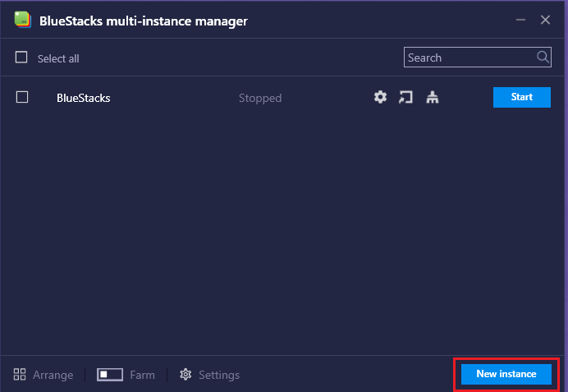Minimize the multi-instance manager window
The image size is (568, 392).
(520, 21)
